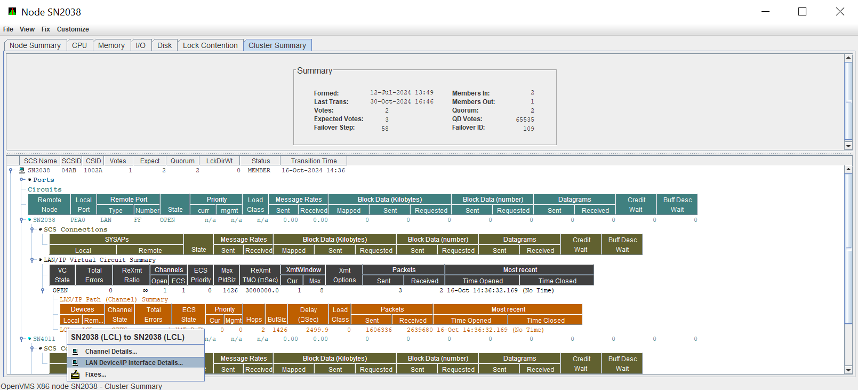Click the toolbox icon next to Fixes...
The image size is (858, 390).
tap(75, 375)
